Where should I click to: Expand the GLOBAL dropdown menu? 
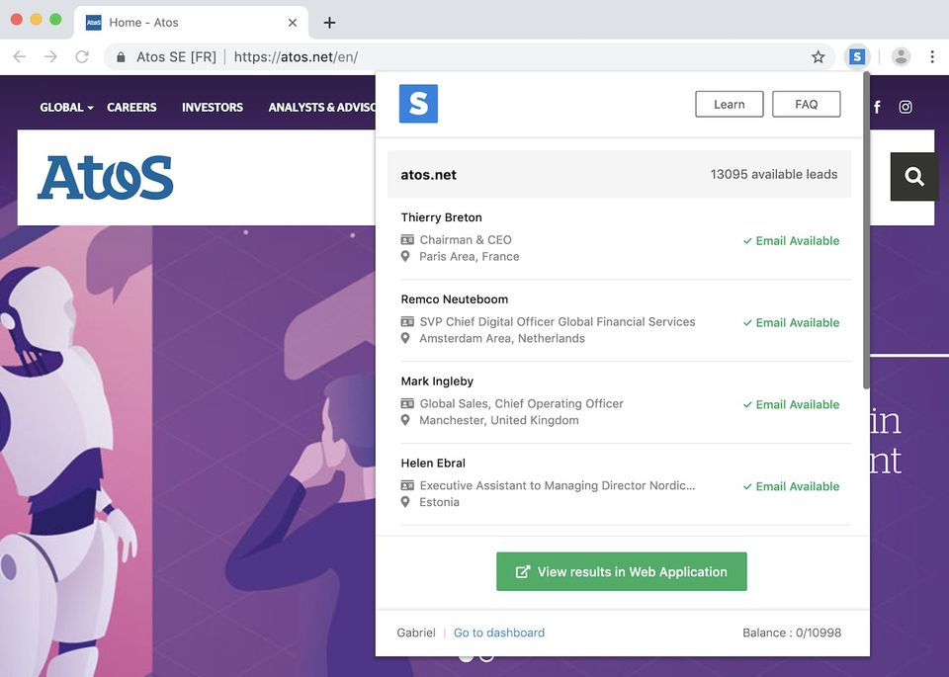[x=66, y=107]
